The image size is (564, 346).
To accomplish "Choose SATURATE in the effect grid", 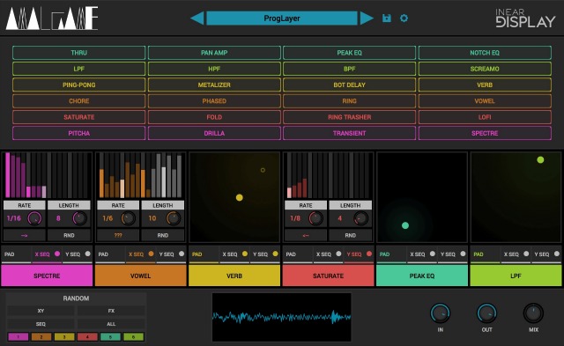I will click(x=78, y=117).
